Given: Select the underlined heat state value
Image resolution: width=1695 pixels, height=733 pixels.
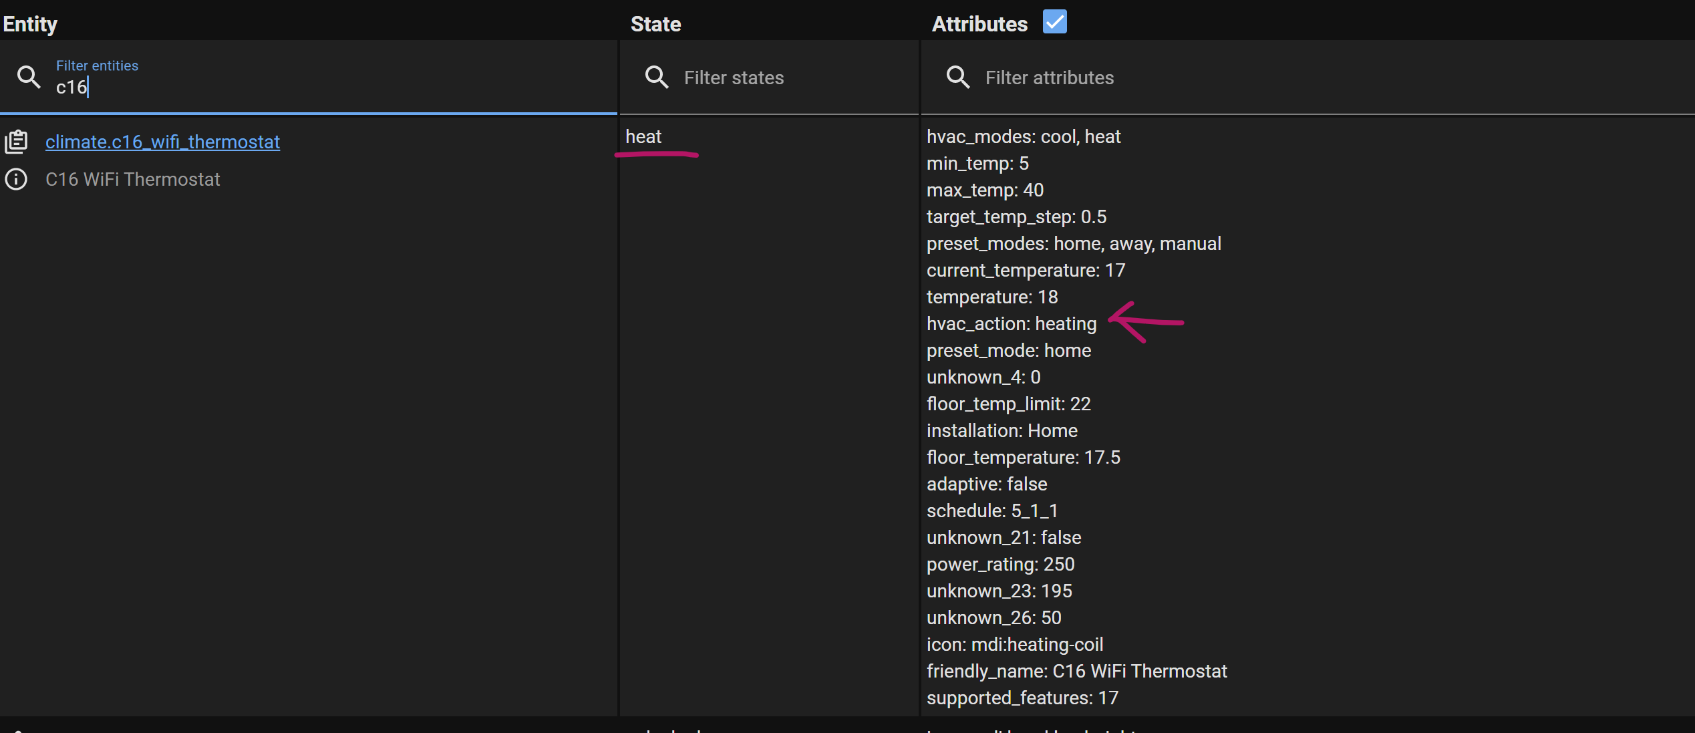Looking at the screenshot, I should (x=643, y=136).
